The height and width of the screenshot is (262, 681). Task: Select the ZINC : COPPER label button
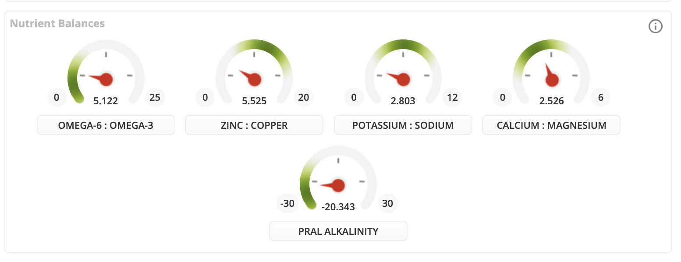(254, 125)
